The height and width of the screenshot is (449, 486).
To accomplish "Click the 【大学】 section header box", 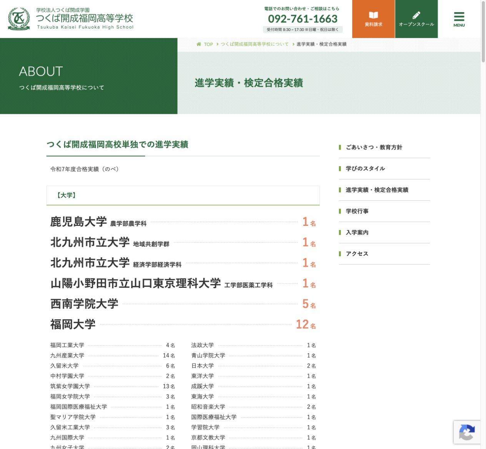I will click(183, 195).
